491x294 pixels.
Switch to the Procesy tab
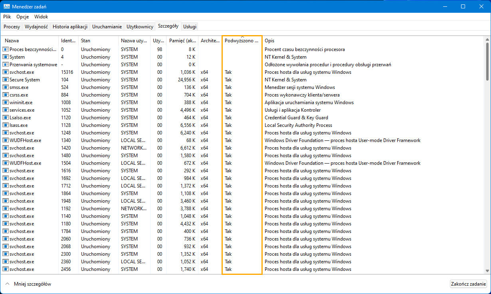[12, 27]
